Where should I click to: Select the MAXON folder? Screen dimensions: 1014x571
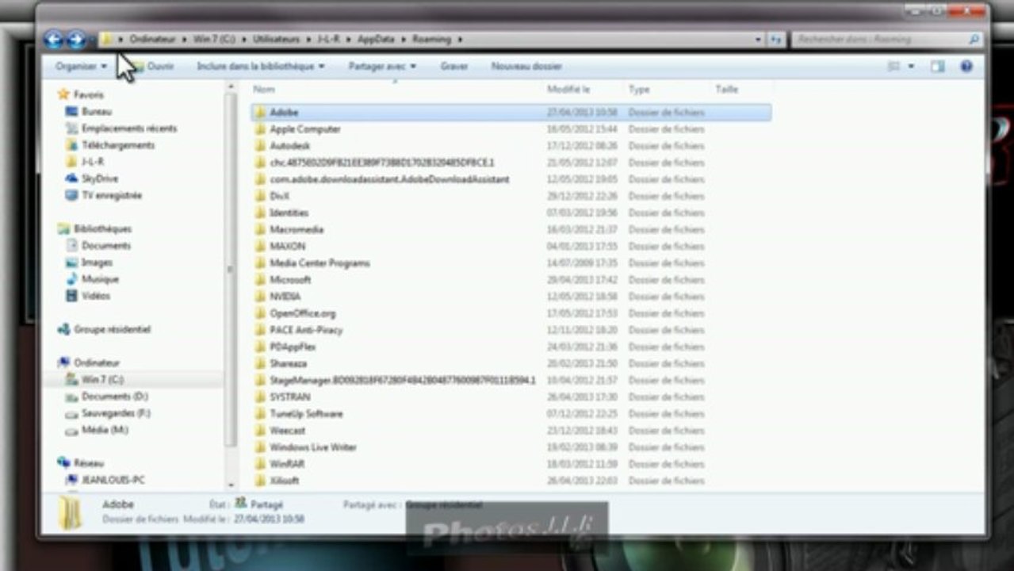click(x=286, y=246)
